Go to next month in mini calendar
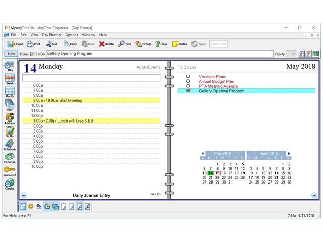 289,153
